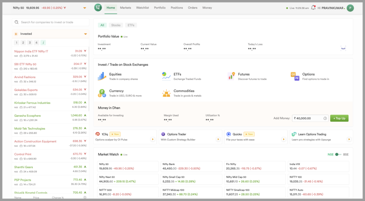Click the Add Money amount field
The width and height of the screenshot is (365, 201).
point(310,118)
